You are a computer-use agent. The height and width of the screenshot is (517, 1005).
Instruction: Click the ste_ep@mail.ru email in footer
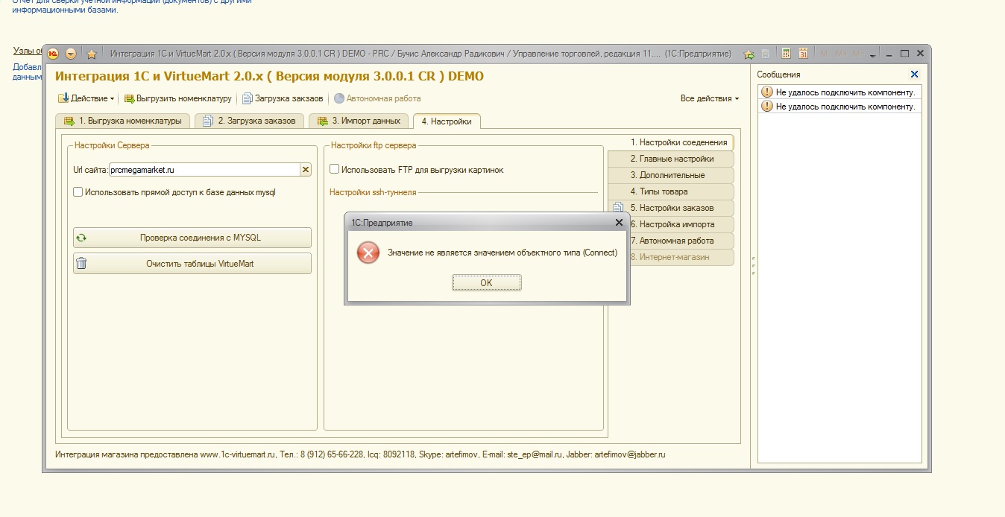[x=535, y=454]
